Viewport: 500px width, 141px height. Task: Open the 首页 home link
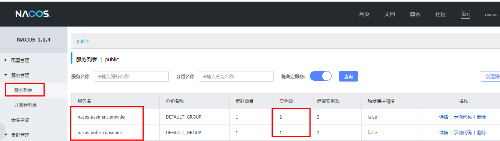(364, 14)
